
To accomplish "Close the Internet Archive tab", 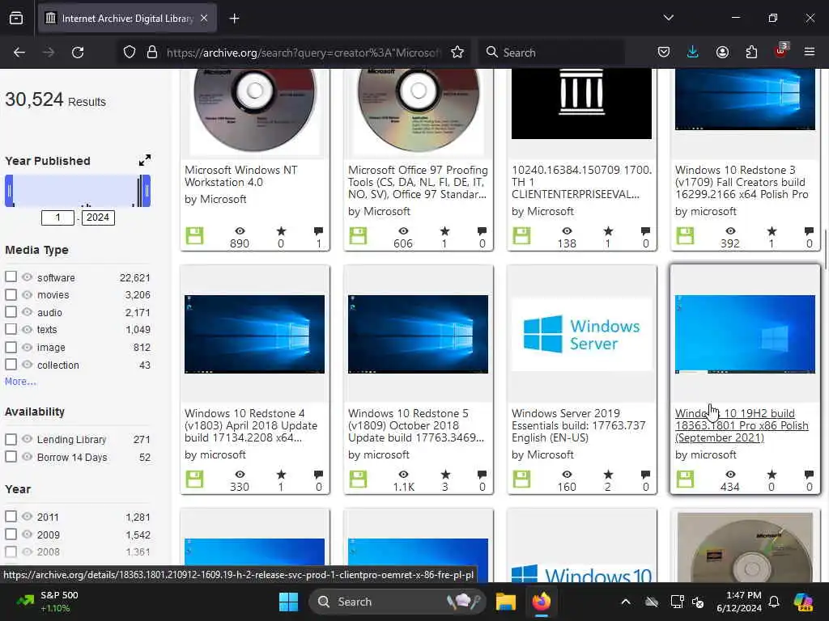I will click(204, 18).
